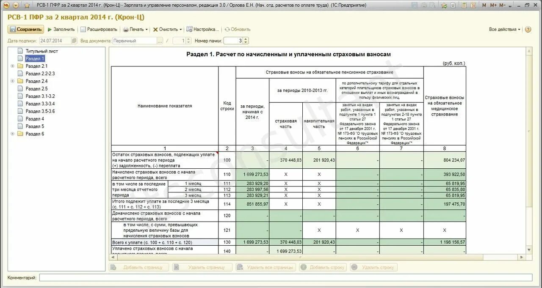Image resolution: width=542 pixels, height=288 pixels.
Task: Click the Добавить страницу button
Action: 139,267
